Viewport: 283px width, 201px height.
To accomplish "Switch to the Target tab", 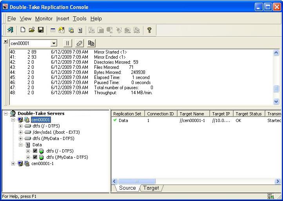I will (151, 188).
